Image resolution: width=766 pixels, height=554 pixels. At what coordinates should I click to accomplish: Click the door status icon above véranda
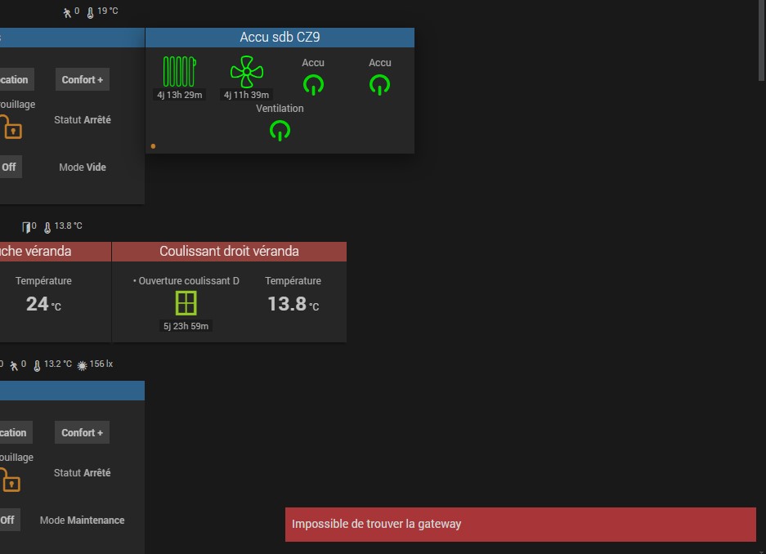pyautogui.click(x=26, y=227)
